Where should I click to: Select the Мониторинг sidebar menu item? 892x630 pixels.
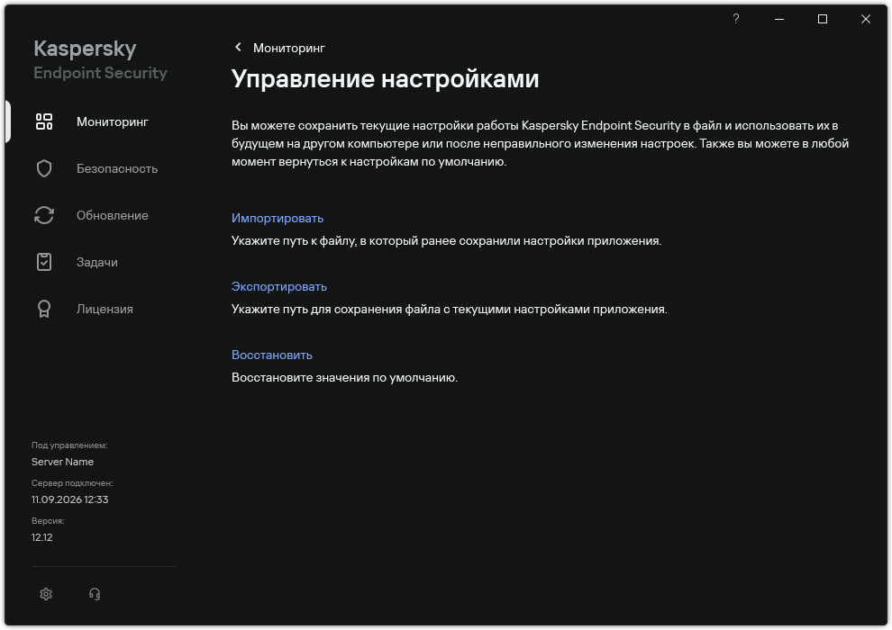pos(112,121)
